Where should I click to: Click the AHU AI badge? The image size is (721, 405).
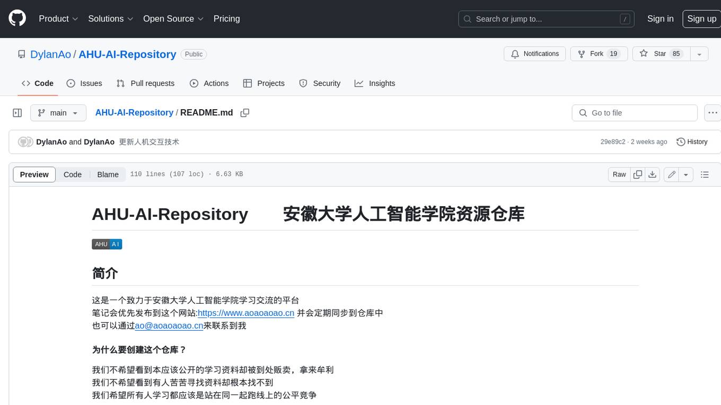point(107,244)
